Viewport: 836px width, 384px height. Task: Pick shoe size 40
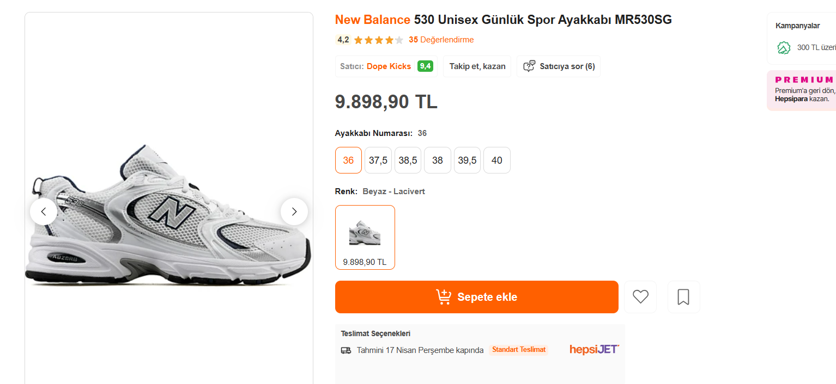pyautogui.click(x=496, y=160)
